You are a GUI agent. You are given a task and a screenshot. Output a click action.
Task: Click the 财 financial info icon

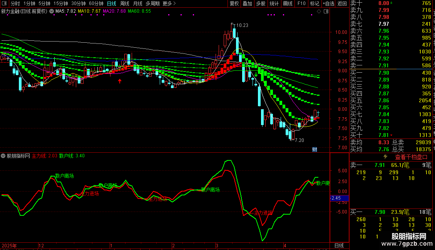click(315, 149)
